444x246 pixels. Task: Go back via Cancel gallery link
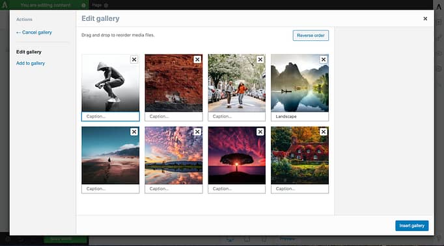34,32
